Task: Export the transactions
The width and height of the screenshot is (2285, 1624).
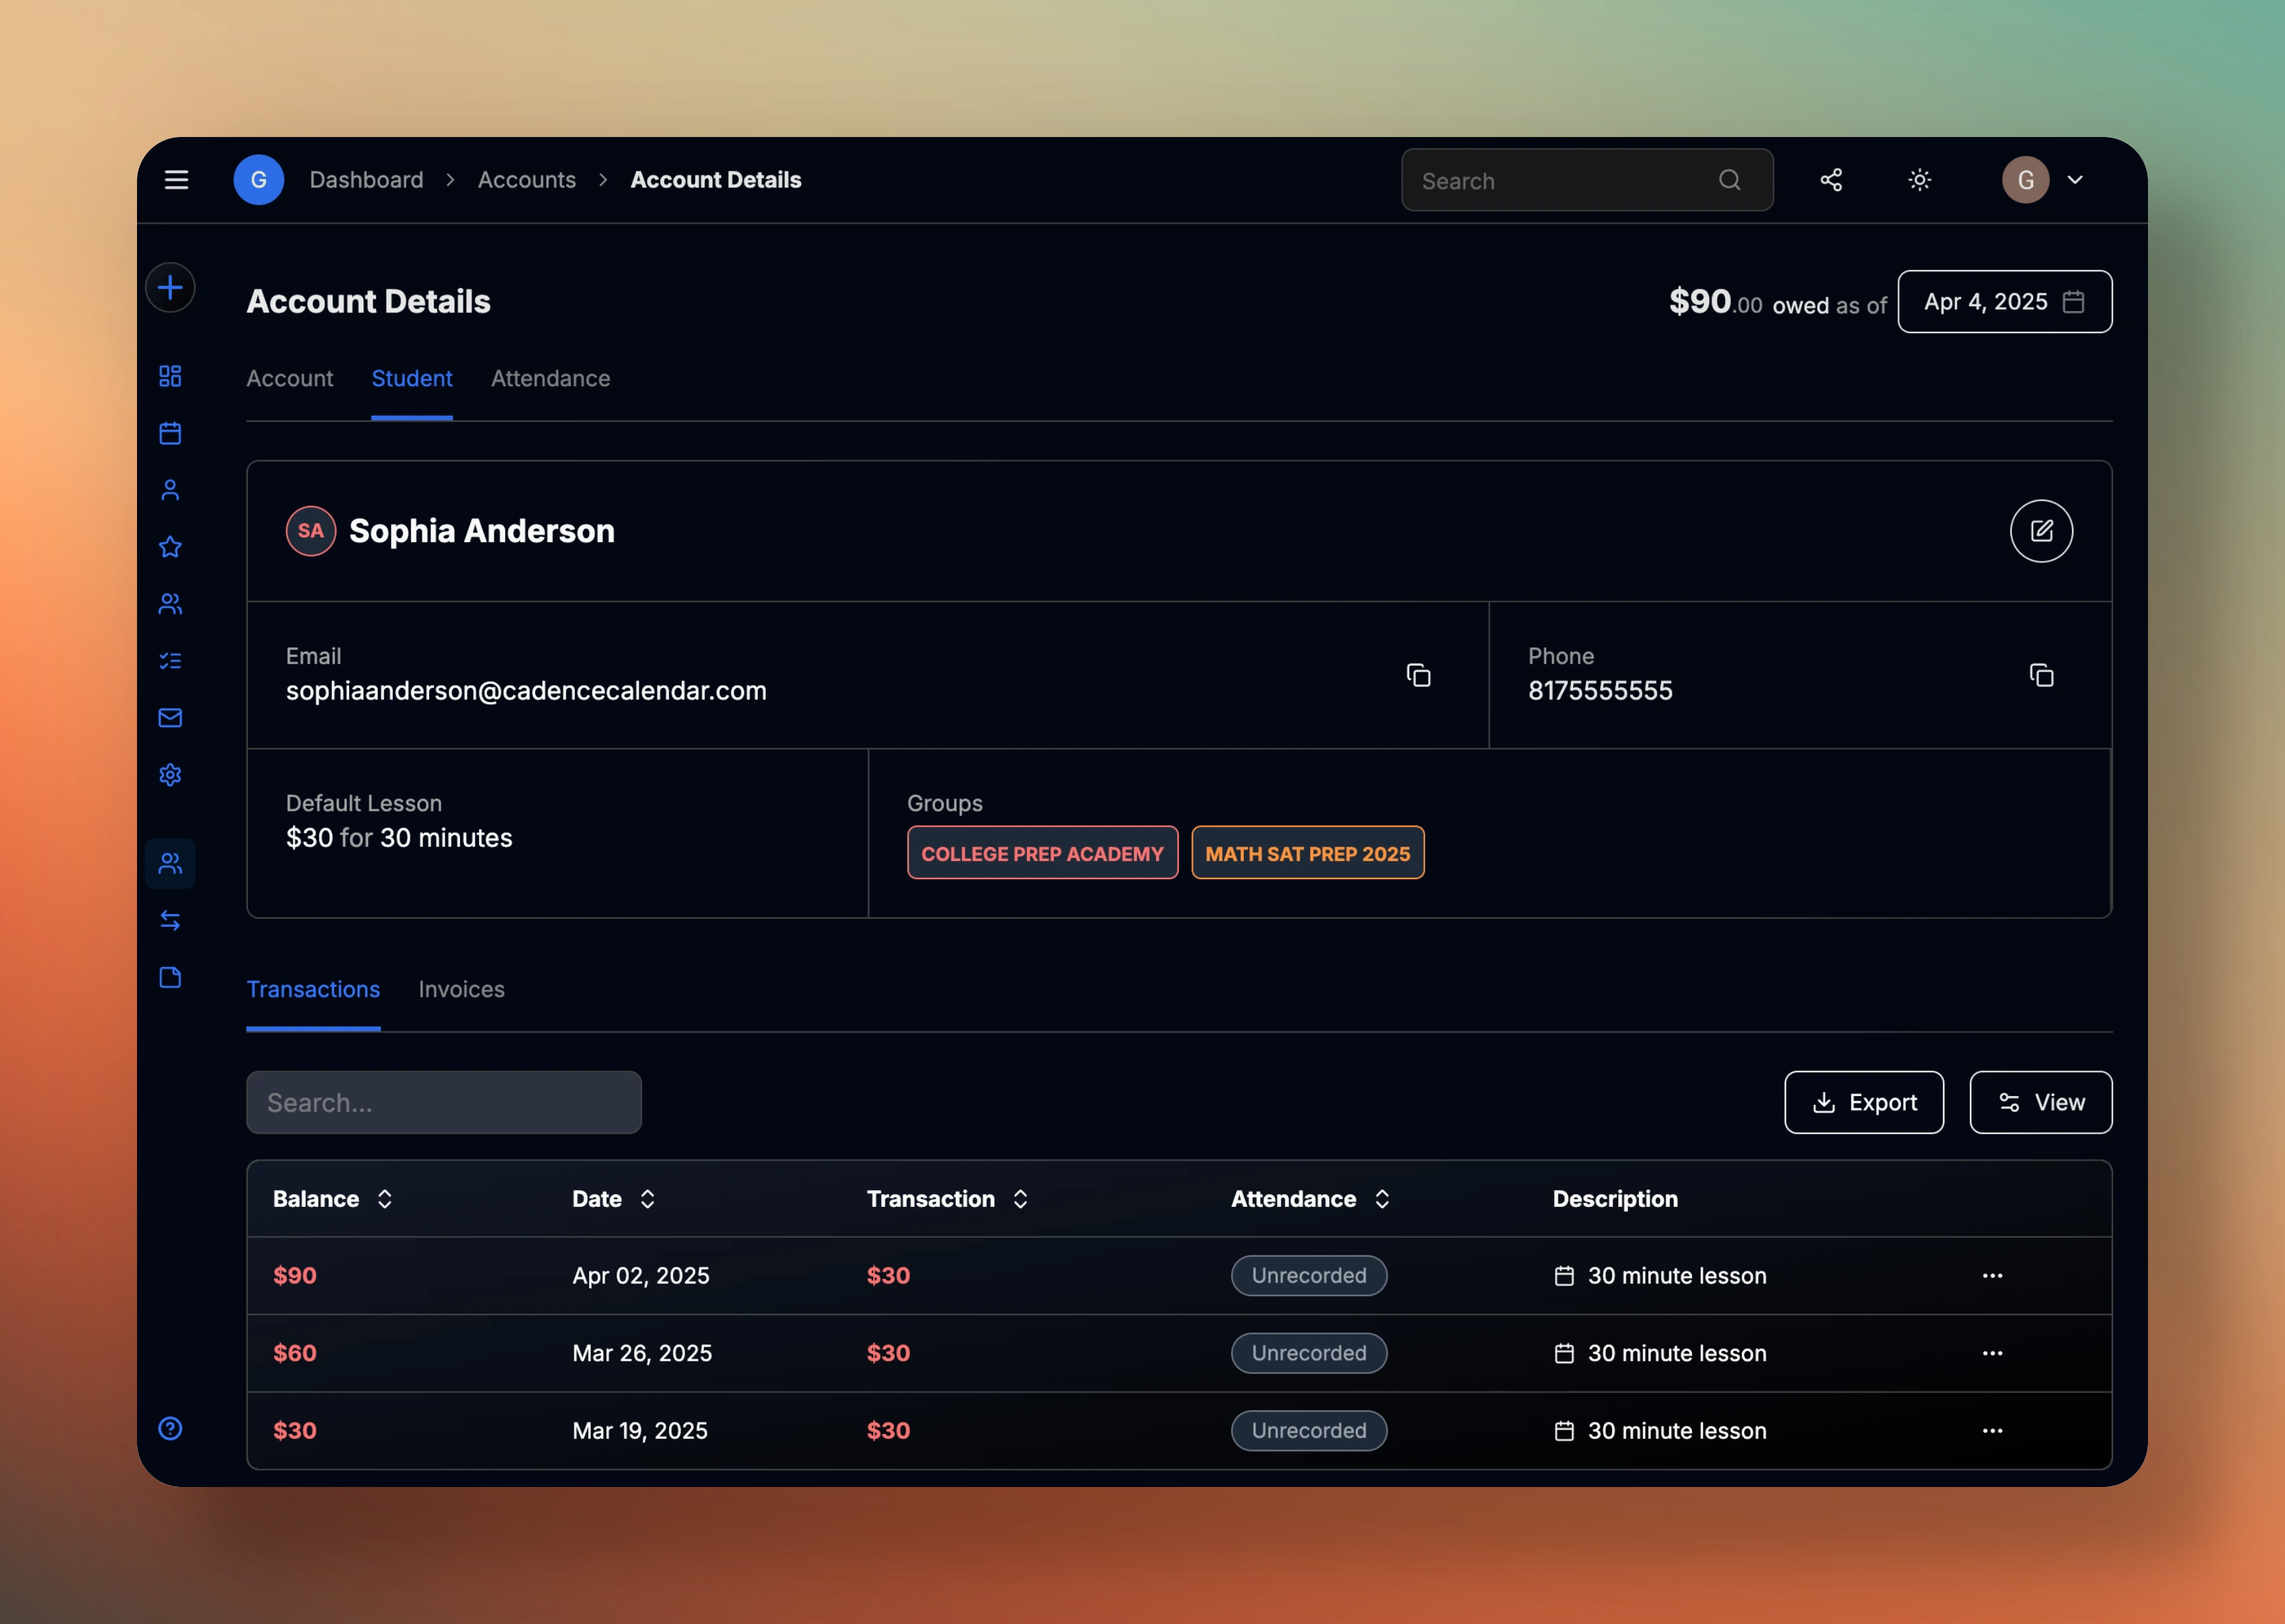Action: (x=1863, y=1102)
